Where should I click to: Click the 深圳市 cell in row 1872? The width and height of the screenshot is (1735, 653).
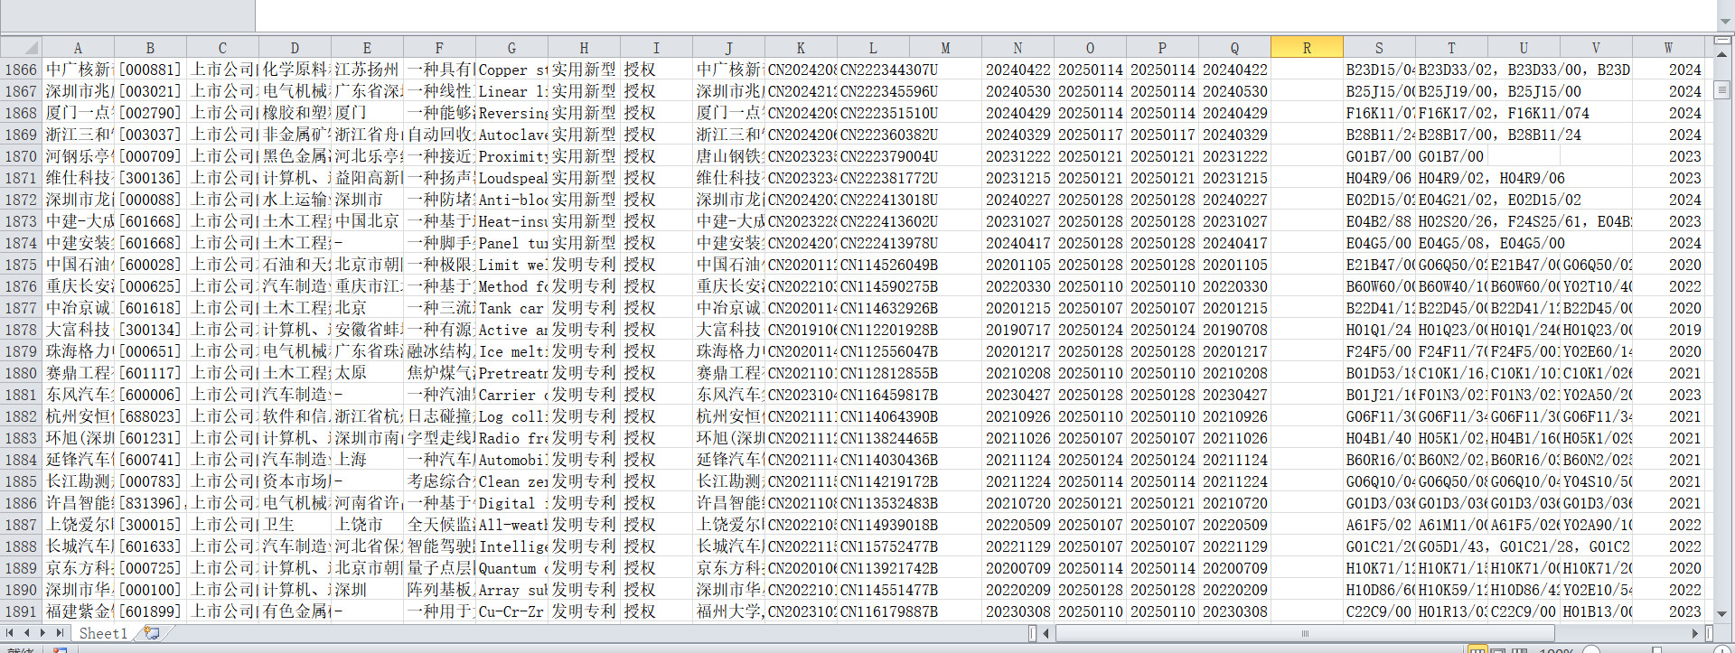tap(367, 200)
